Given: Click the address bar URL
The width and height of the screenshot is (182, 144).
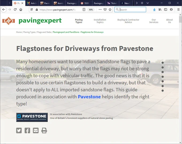Looking at the screenshot, I should coord(58,10).
